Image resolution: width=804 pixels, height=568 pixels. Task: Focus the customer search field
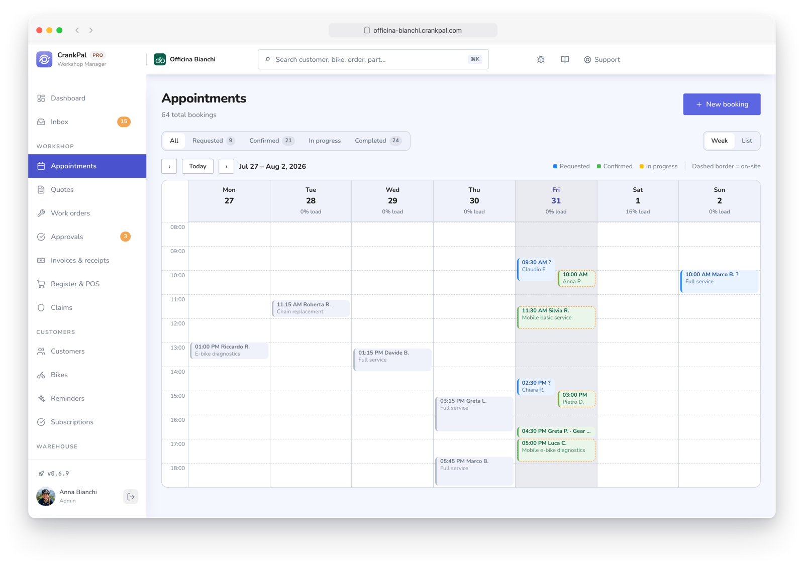click(373, 59)
